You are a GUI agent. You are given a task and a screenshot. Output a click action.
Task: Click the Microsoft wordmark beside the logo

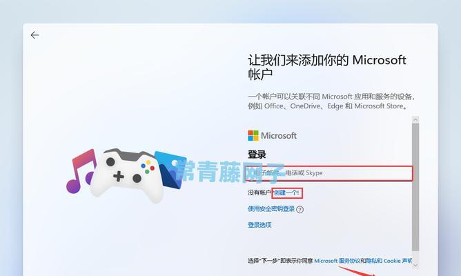point(279,136)
